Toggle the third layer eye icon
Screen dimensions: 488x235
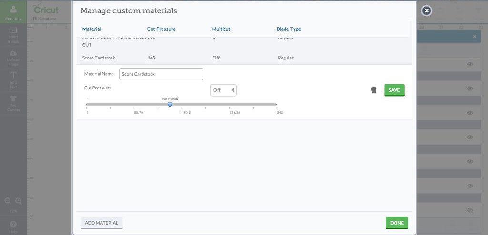pos(470,113)
